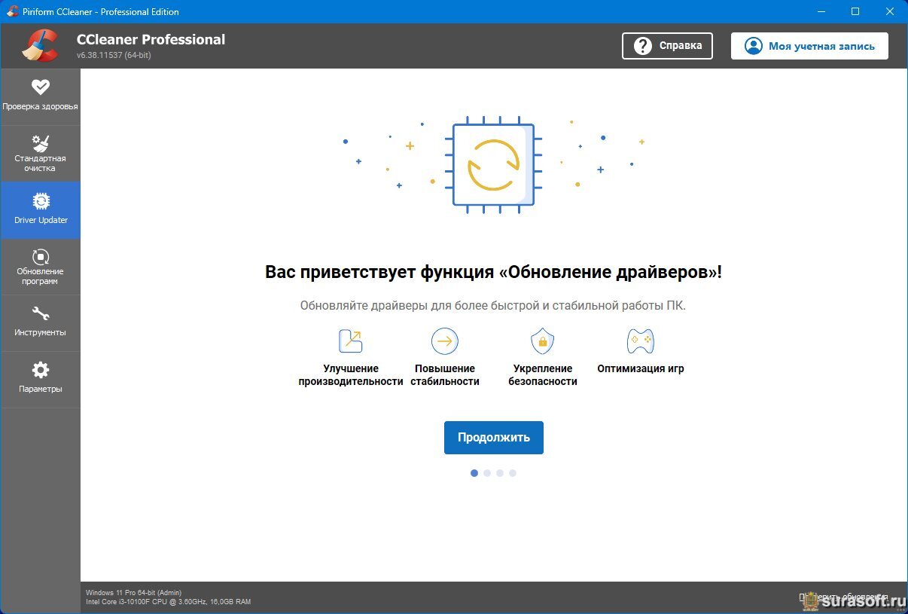Select the first pagination dot
The height and width of the screenshot is (614, 908).
click(x=474, y=473)
